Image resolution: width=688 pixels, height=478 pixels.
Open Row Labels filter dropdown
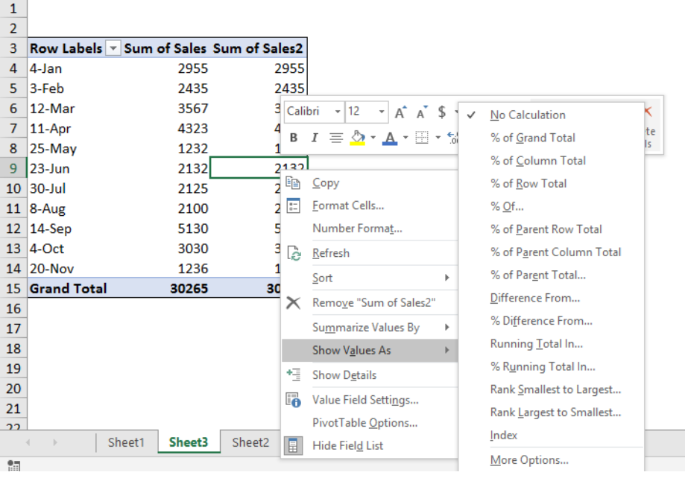(x=113, y=48)
